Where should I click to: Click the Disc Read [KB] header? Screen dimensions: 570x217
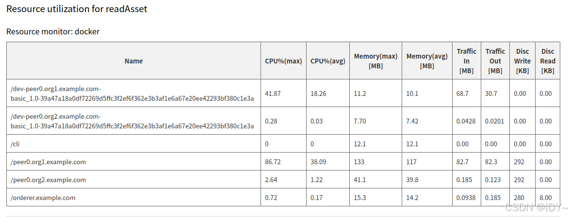pyautogui.click(x=548, y=61)
